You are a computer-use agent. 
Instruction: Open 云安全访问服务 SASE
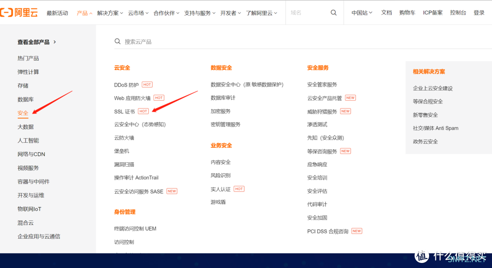[138, 191]
